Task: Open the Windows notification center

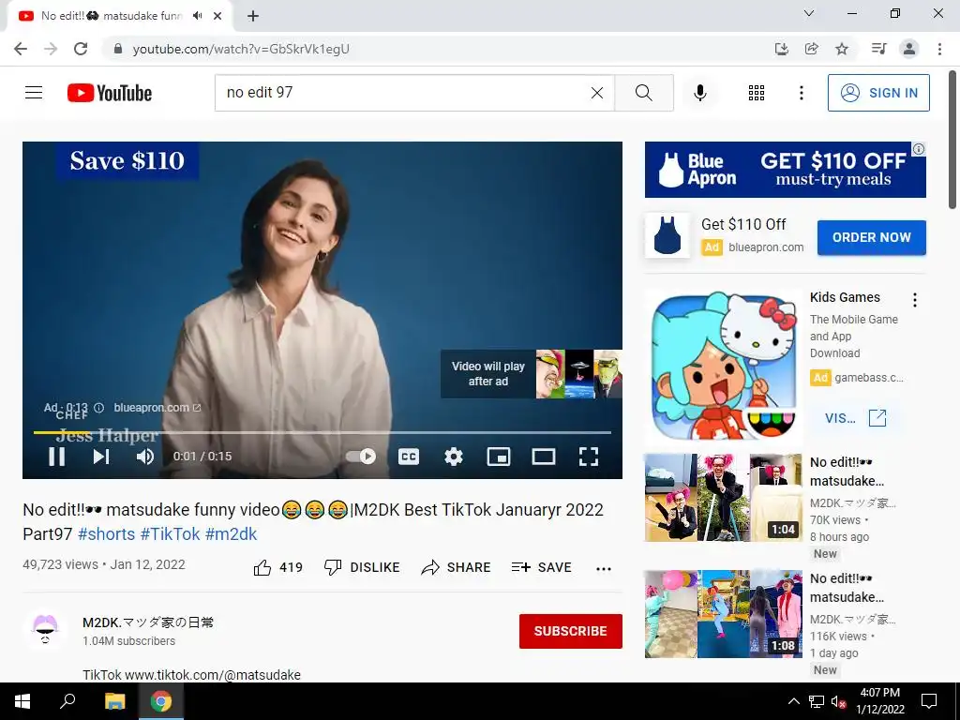Action: coord(929,701)
